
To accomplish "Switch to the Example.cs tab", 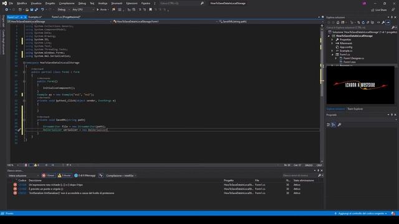I will click(x=35, y=17).
